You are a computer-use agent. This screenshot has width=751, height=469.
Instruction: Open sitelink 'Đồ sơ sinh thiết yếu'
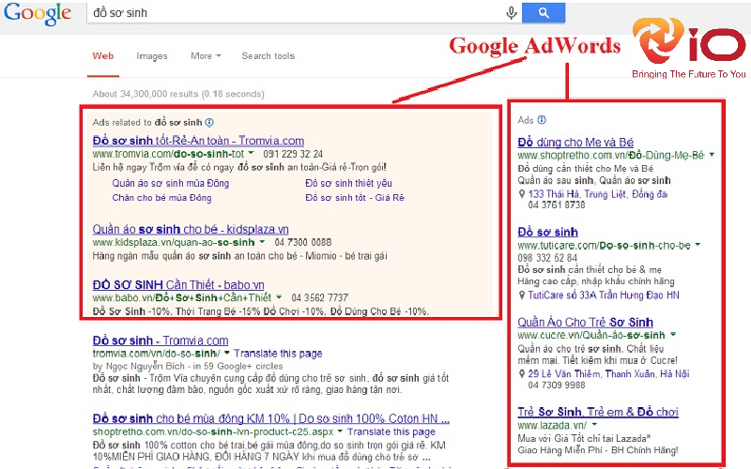[348, 183]
